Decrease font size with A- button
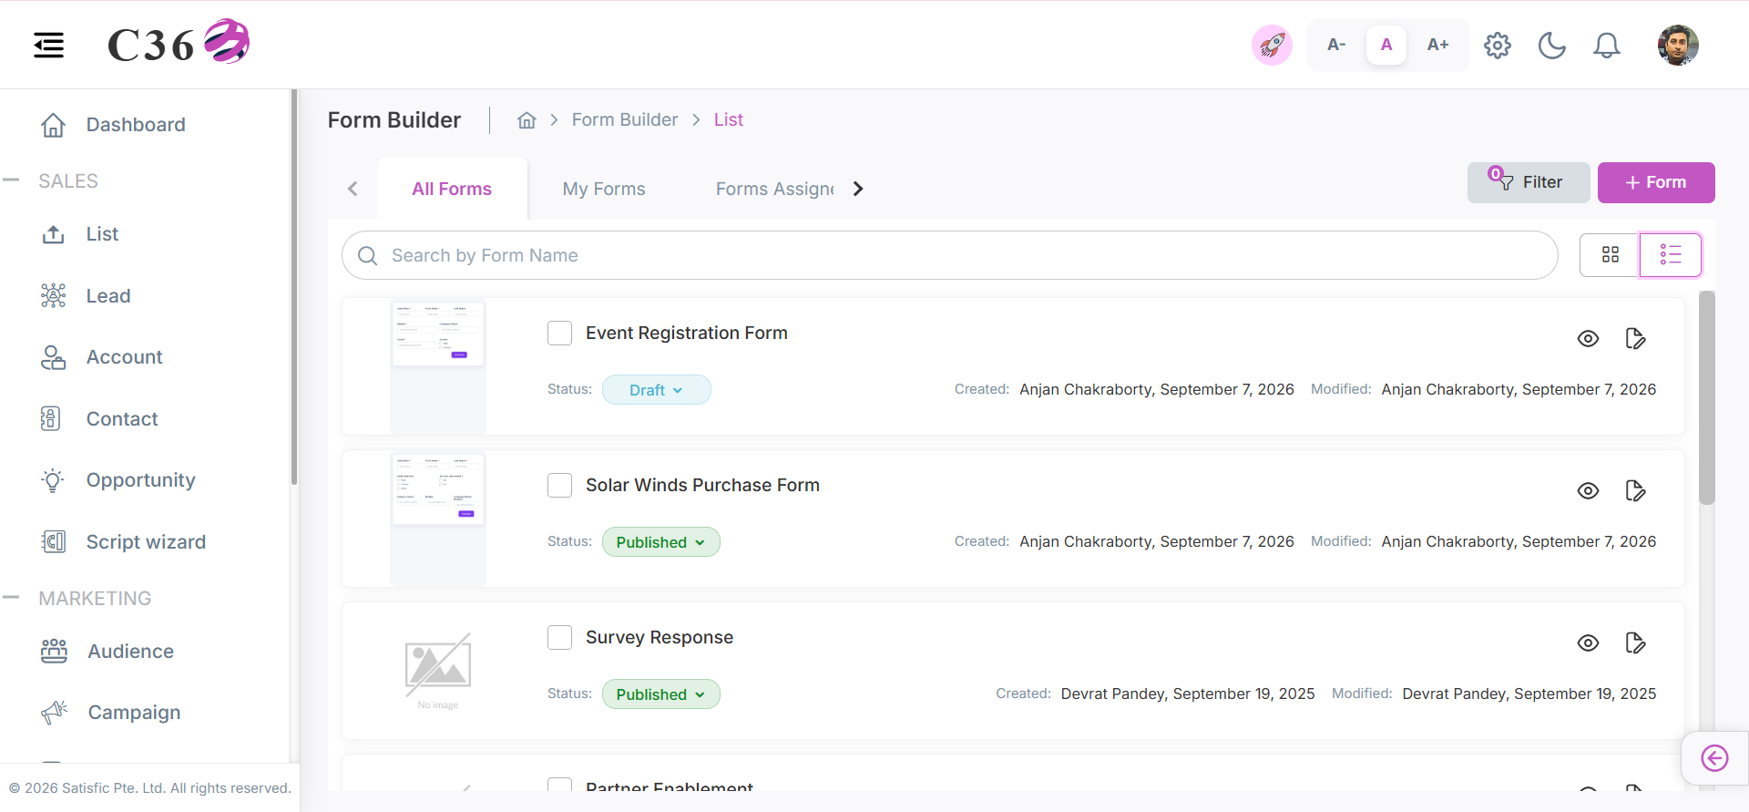The image size is (1749, 812). (x=1336, y=45)
